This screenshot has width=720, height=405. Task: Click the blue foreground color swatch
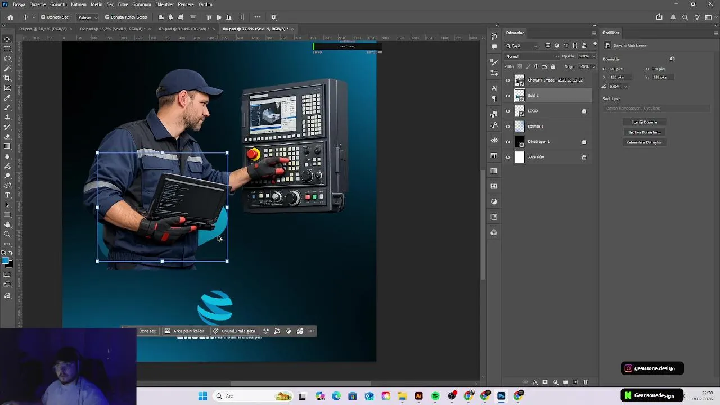click(x=5, y=260)
